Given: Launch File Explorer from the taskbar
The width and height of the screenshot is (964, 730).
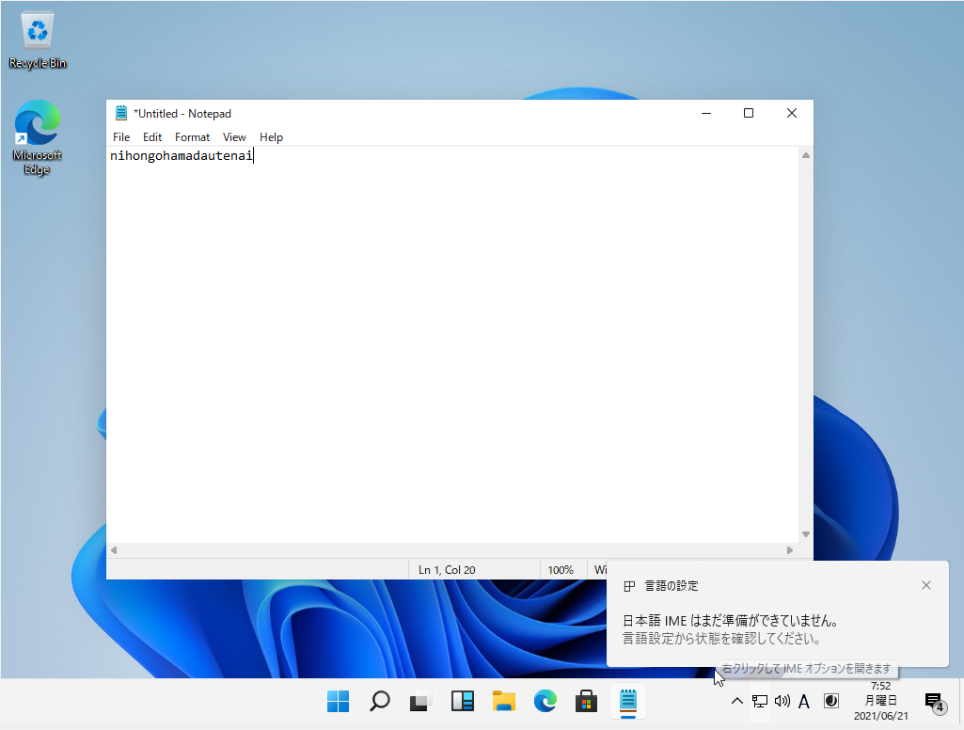Looking at the screenshot, I should [504, 701].
